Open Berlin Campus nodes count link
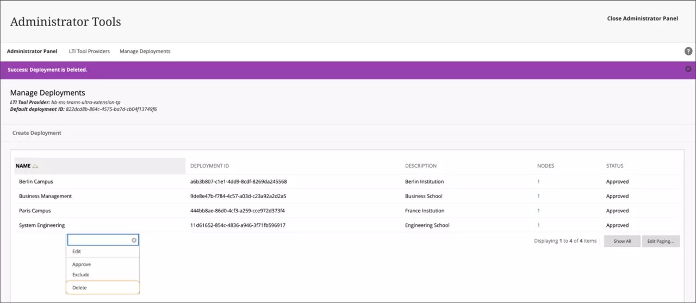The height and width of the screenshot is (303, 696). (538, 182)
